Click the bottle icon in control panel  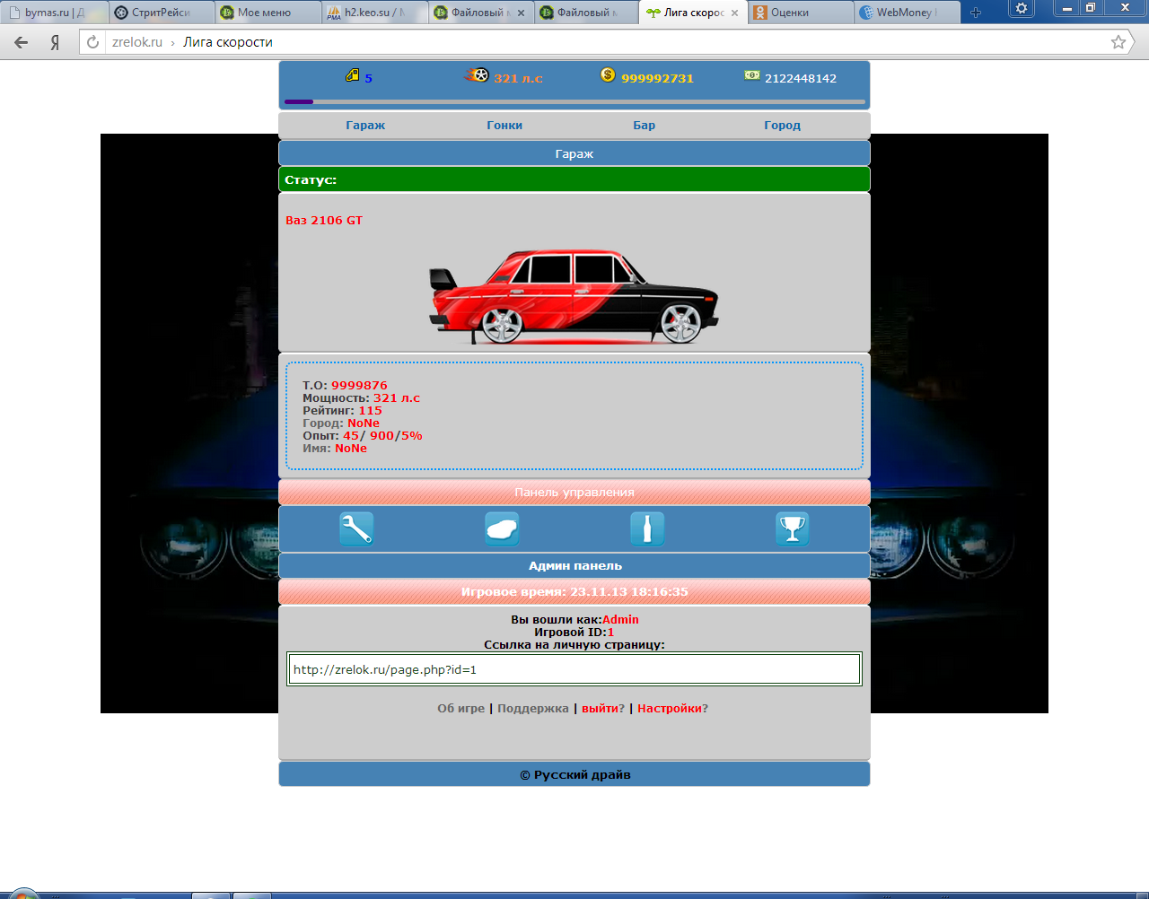pos(647,528)
